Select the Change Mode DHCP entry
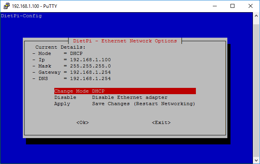The image size is (260, 164). (125, 91)
